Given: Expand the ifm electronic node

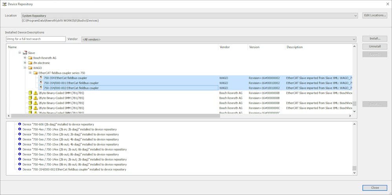Looking at the screenshot, I should [x=25, y=63].
